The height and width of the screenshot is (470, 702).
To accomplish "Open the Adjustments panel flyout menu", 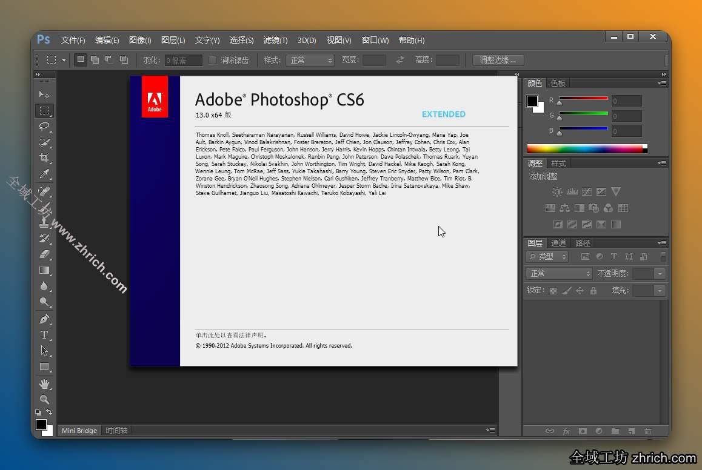I will click(662, 163).
